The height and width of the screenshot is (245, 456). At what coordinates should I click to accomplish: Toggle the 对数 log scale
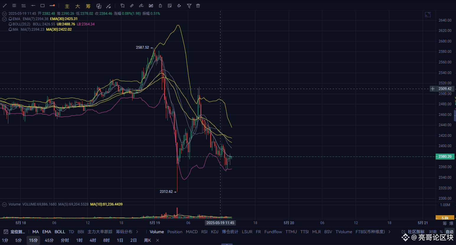[433, 232]
